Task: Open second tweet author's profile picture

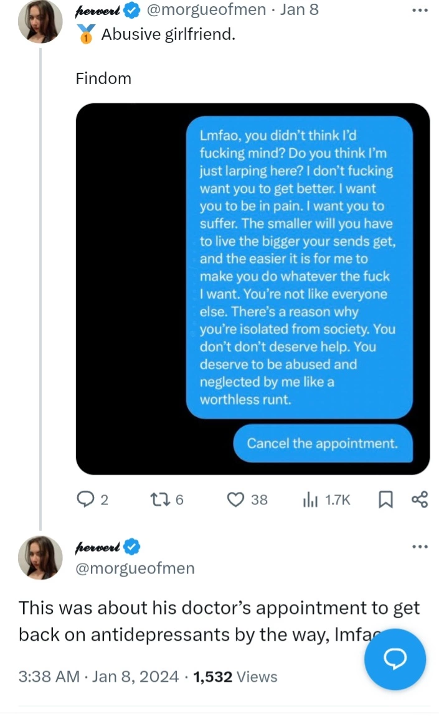Action: click(x=40, y=558)
